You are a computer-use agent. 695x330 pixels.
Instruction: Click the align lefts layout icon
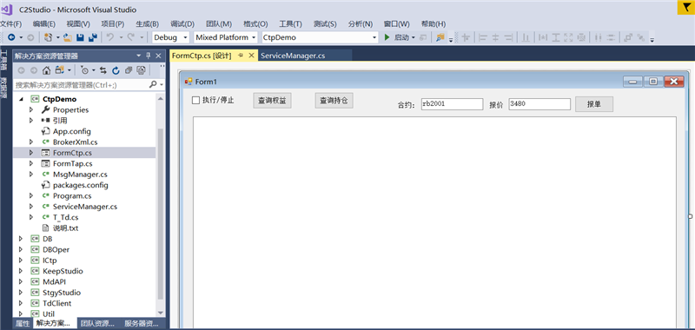pyautogui.click(x=483, y=37)
